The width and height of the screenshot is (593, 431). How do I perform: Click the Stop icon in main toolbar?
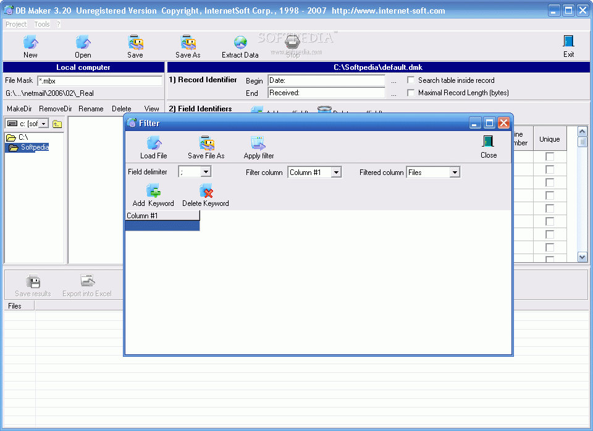click(292, 41)
